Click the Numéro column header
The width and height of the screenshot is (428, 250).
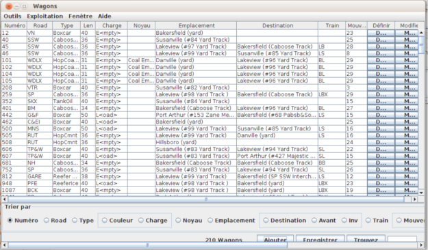tap(14, 25)
